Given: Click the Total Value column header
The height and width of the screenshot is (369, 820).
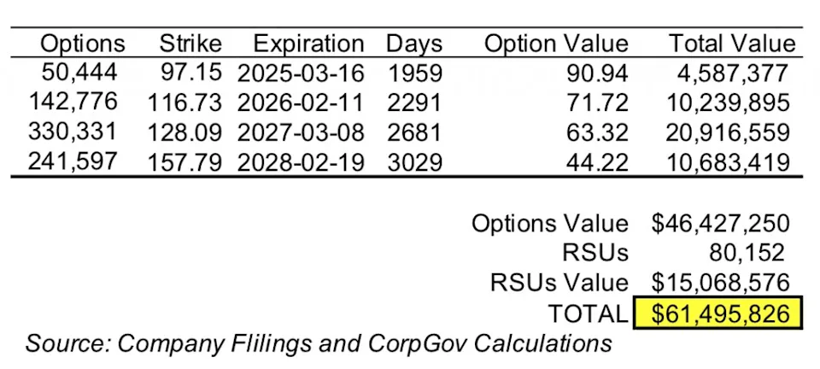Looking at the screenshot, I should point(732,44).
